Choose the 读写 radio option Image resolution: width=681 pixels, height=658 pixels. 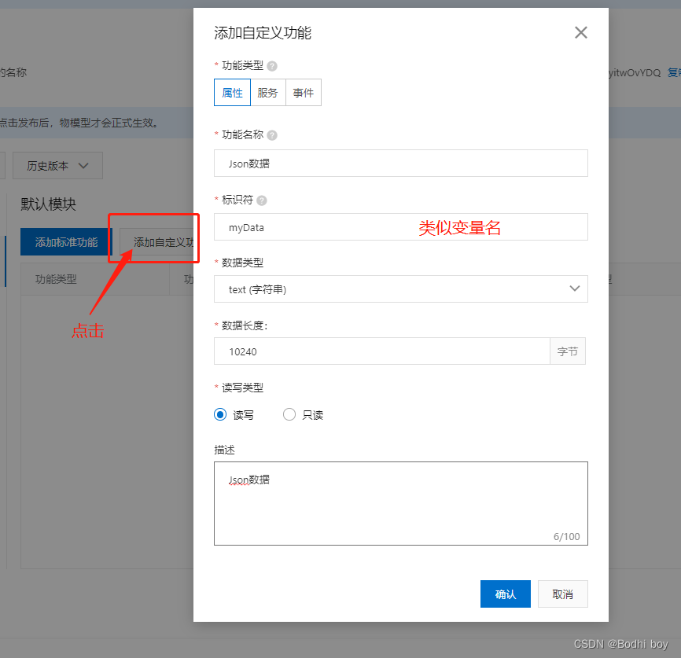pyautogui.click(x=220, y=415)
